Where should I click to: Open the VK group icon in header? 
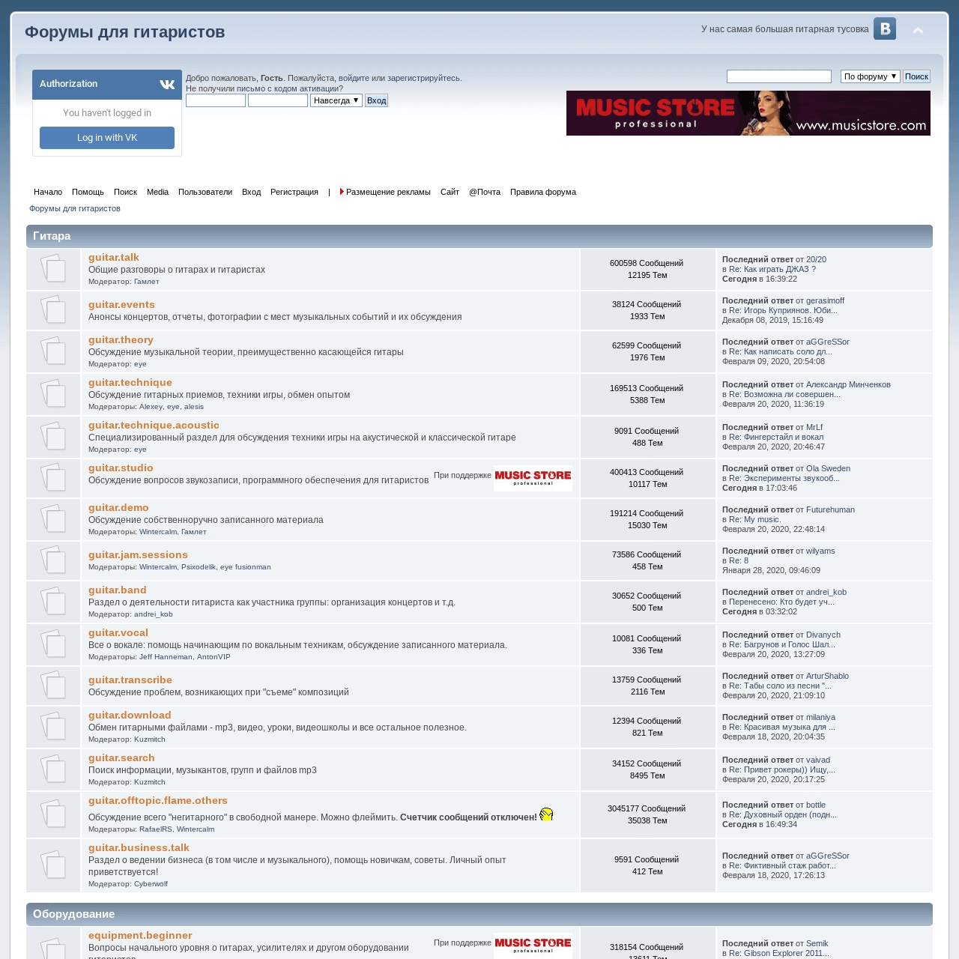point(885,28)
